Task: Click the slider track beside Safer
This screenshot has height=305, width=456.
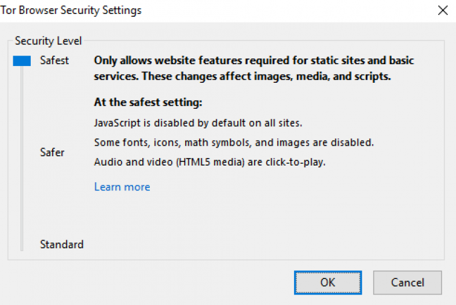Action: [22, 153]
